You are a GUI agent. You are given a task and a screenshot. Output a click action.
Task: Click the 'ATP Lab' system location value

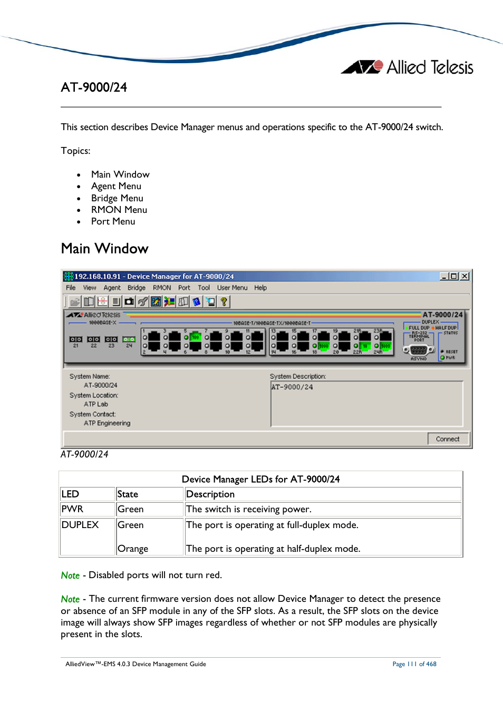(96, 404)
